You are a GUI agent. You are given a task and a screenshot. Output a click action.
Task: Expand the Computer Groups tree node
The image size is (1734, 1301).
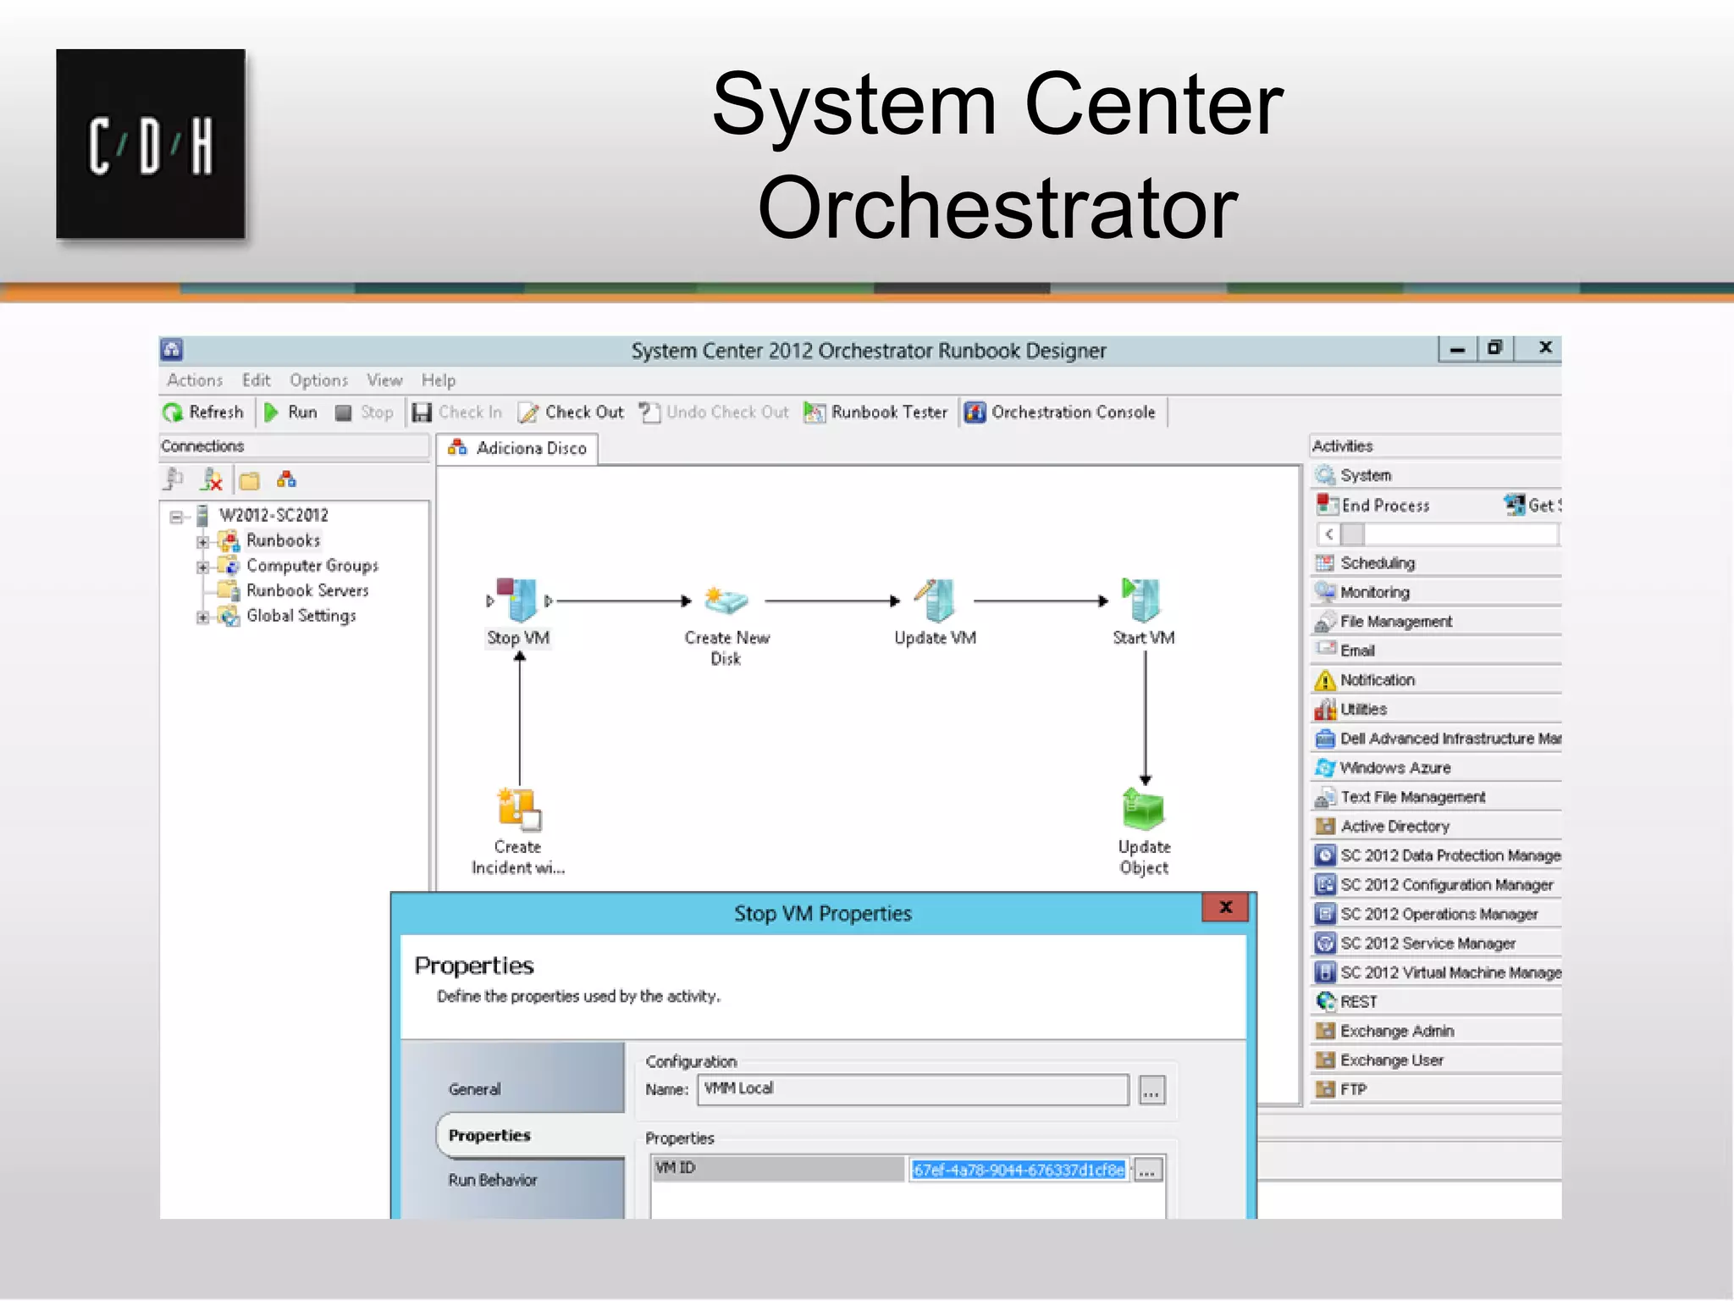pyautogui.click(x=202, y=567)
